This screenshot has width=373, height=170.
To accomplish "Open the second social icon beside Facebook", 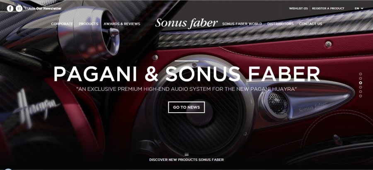I will pyautogui.click(x=19, y=9).
